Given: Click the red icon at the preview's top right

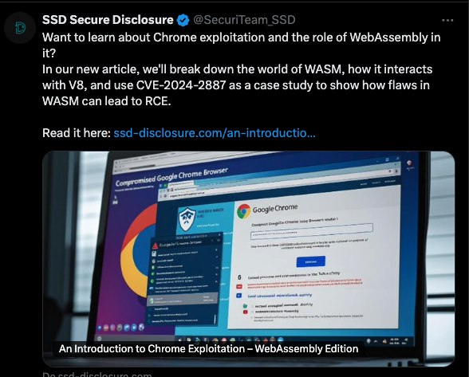Looking at the screenshot, I should (409, 163).
